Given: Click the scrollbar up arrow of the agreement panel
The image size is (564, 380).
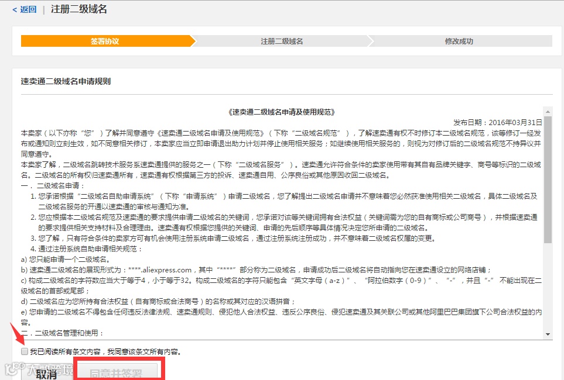Looking at the screenshot, I should tap(548, 111).
